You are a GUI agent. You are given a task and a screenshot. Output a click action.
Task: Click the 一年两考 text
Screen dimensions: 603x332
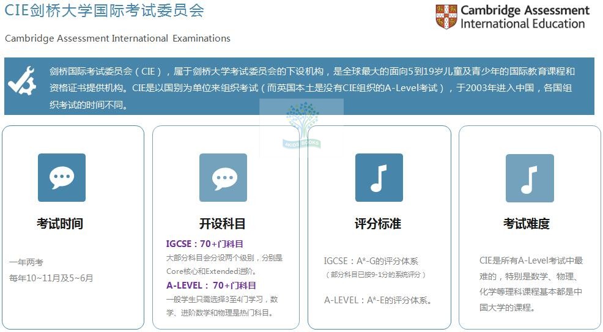(26, 262)
